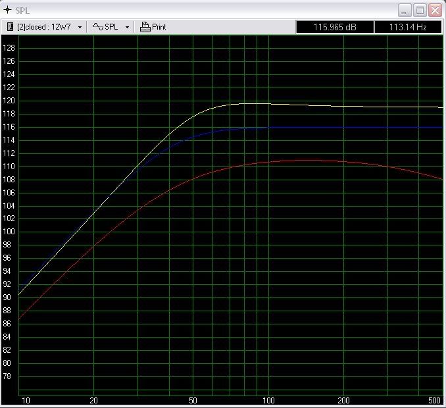446x408 pixels.
Task: Click the 113.14 Hz readout
Action: click(408, 27)
